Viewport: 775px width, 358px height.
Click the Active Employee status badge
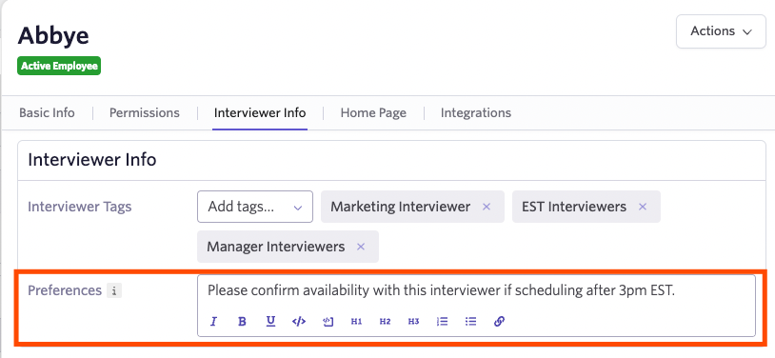(59, 66)
